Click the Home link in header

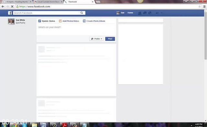130,13
